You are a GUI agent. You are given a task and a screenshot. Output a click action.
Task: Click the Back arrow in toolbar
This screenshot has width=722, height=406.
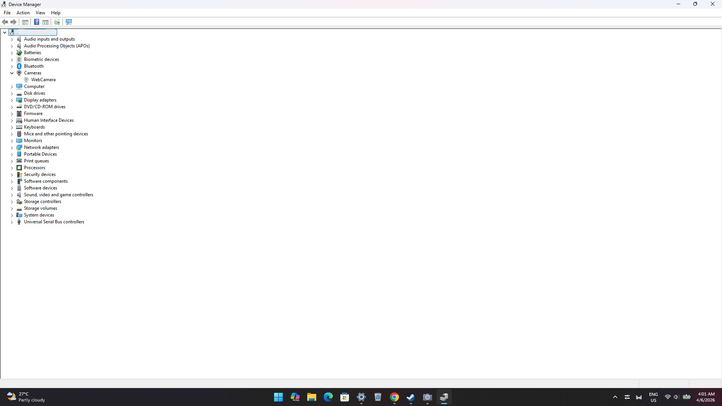5,22
